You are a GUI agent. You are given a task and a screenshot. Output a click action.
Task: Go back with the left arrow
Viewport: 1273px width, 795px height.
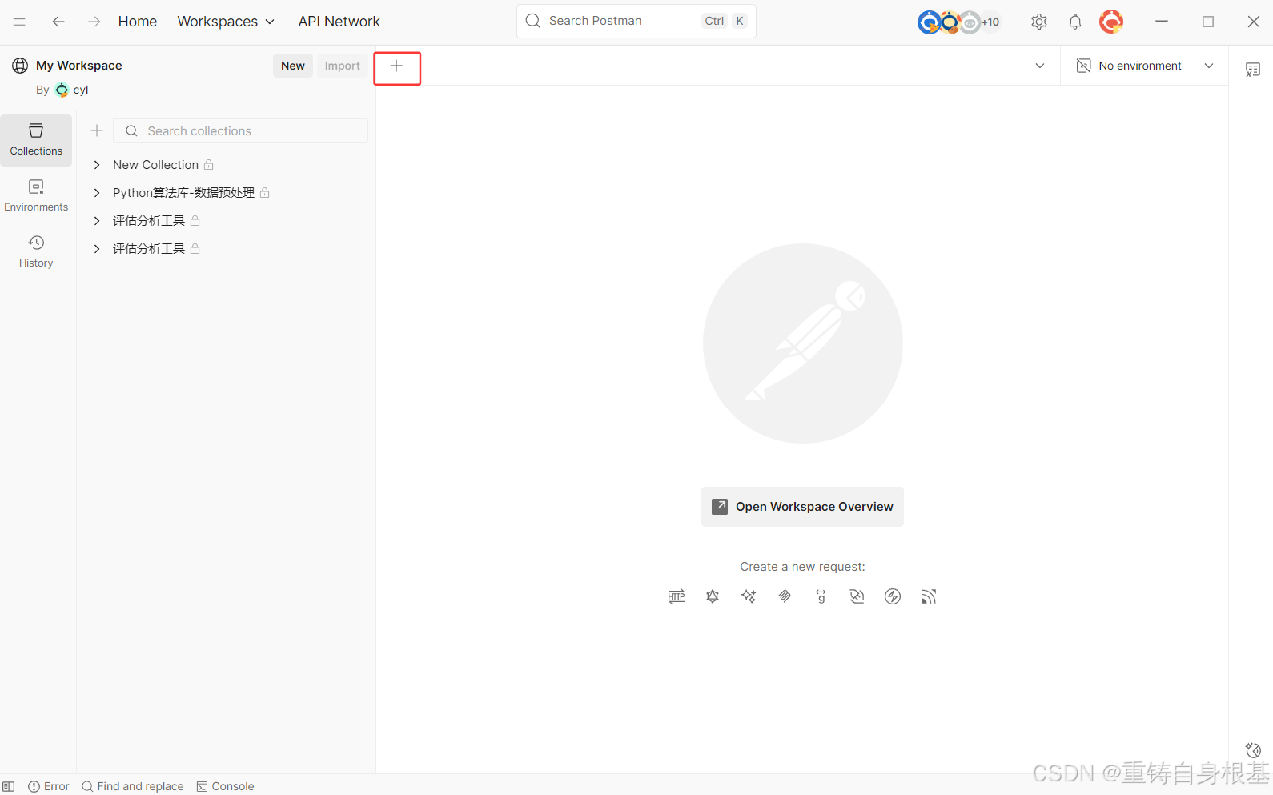(58, 22)
